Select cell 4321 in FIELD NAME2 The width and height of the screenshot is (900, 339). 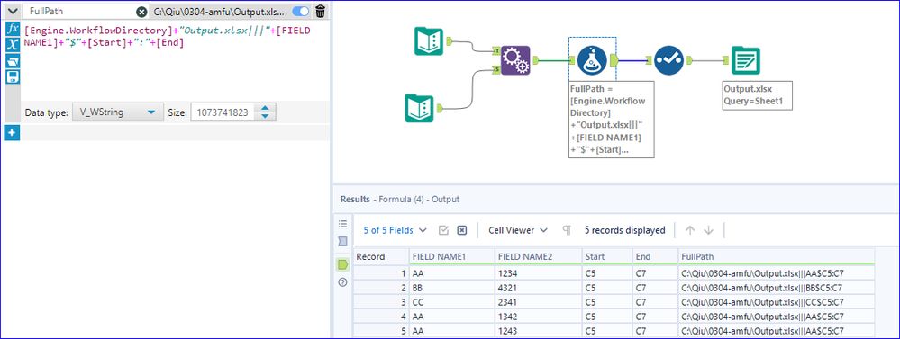tap(539, 288)
